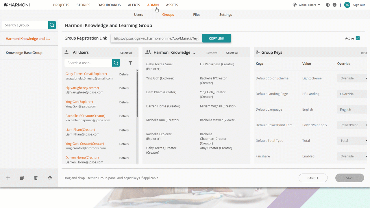Switch to the Users tab
370x208 pixels.
pyautogui.click(x=138, y=14)
